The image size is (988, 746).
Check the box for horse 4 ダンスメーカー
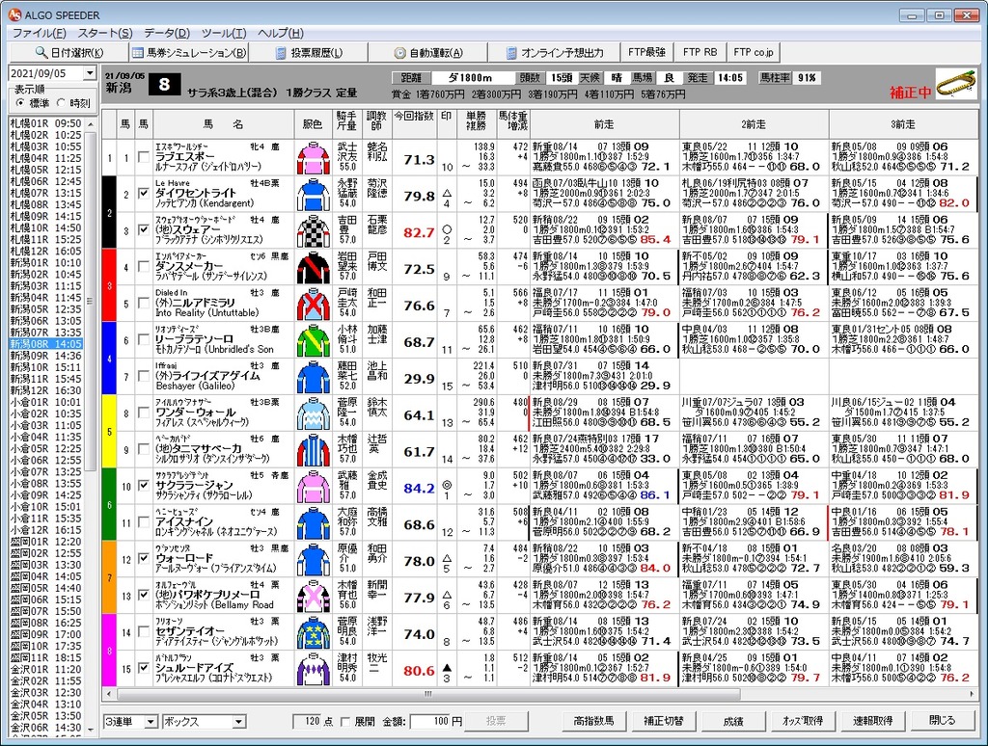144,267
